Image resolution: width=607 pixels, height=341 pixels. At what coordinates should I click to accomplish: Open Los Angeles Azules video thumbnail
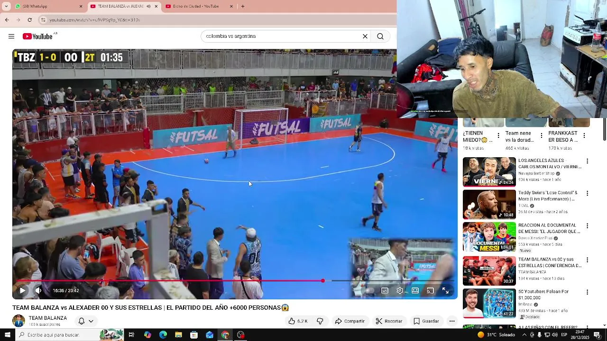coord(489,172)
